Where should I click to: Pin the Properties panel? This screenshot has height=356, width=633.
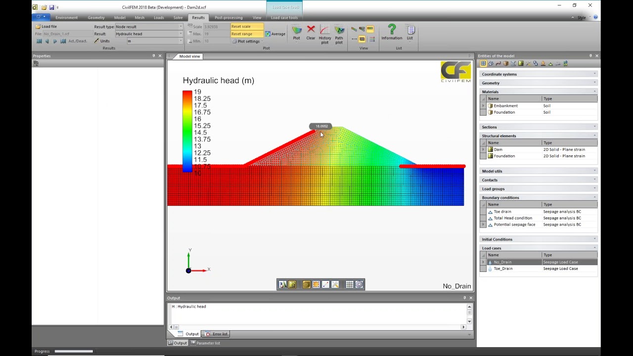pyautogui.click(x=154, y=56)
